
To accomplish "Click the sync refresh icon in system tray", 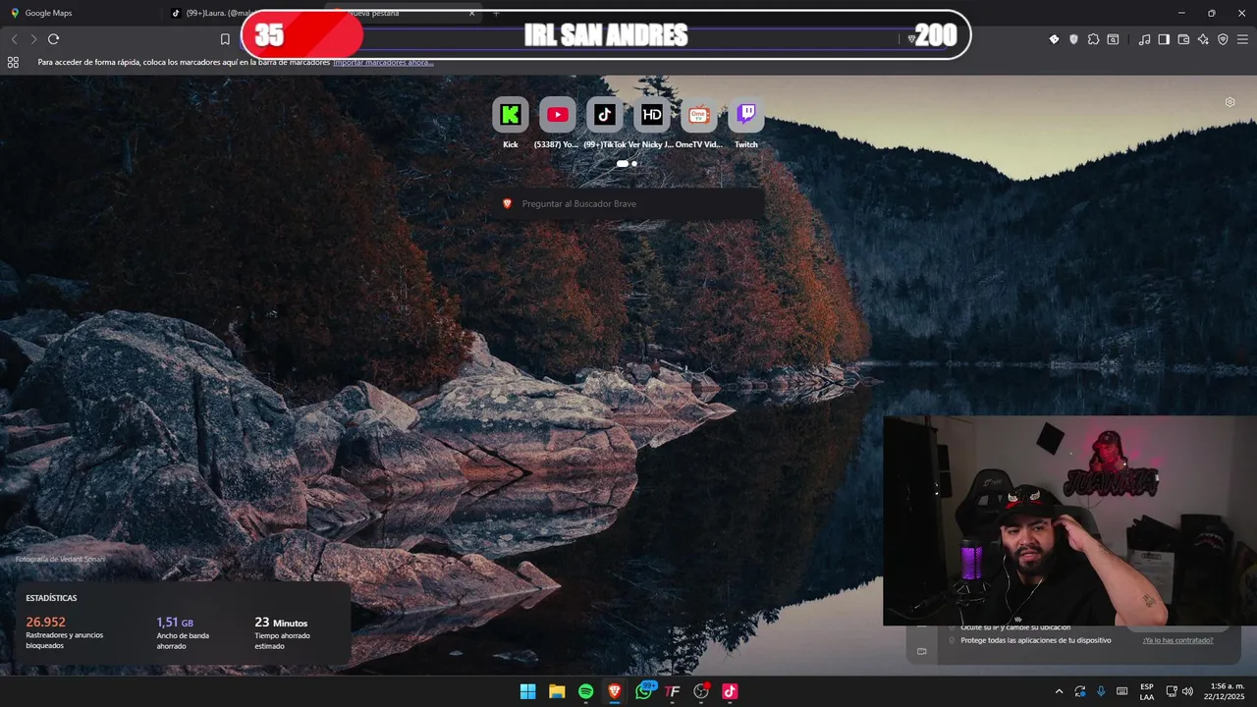I will (x=1080, y=691).
